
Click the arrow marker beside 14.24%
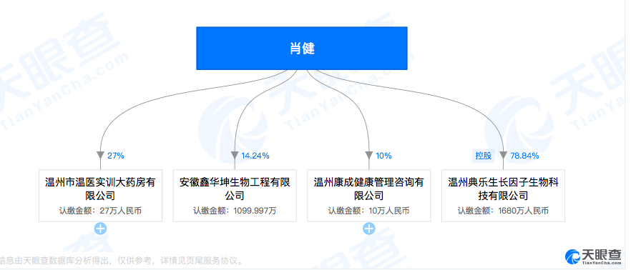[235, 156]
